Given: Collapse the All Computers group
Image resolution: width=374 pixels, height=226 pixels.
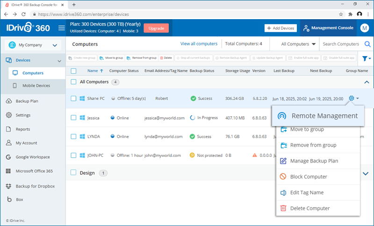Looking at the screenshot, I should coord(367,82).
